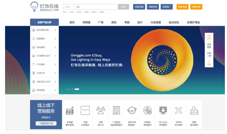Select the 新媒体营销服务 icon
The width and height of the screenshot is (227, 134).
tap(147, 110)
